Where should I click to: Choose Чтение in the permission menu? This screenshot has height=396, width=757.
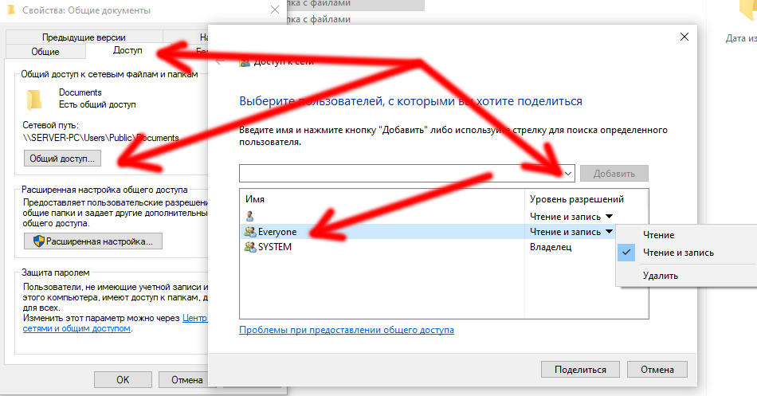point(658,235)
